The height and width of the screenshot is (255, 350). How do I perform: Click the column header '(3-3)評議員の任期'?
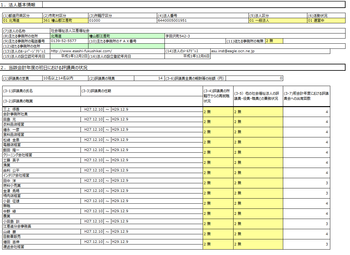coord(142,91)
